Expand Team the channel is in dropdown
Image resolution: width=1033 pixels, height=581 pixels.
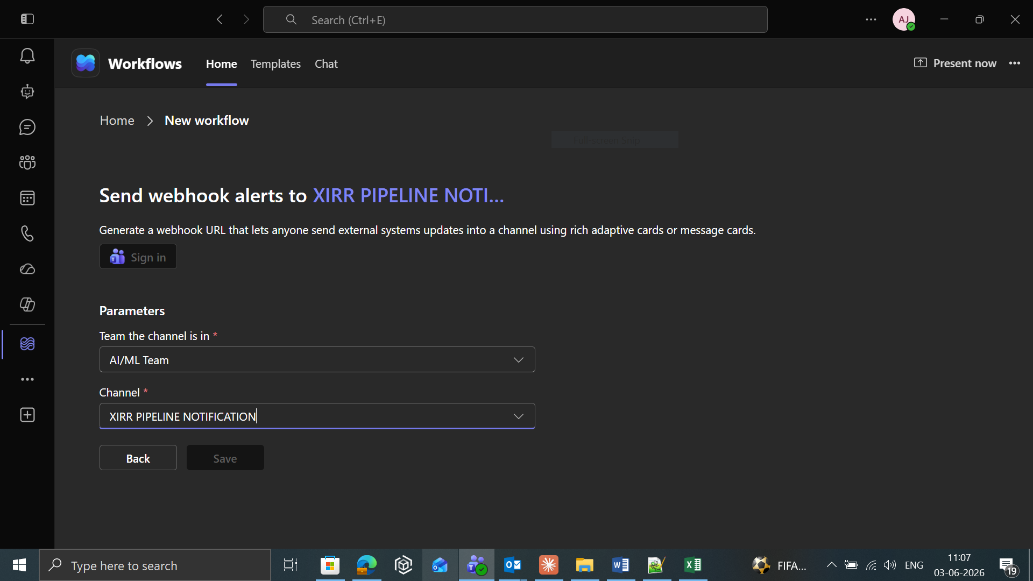(x=317, y=360)
